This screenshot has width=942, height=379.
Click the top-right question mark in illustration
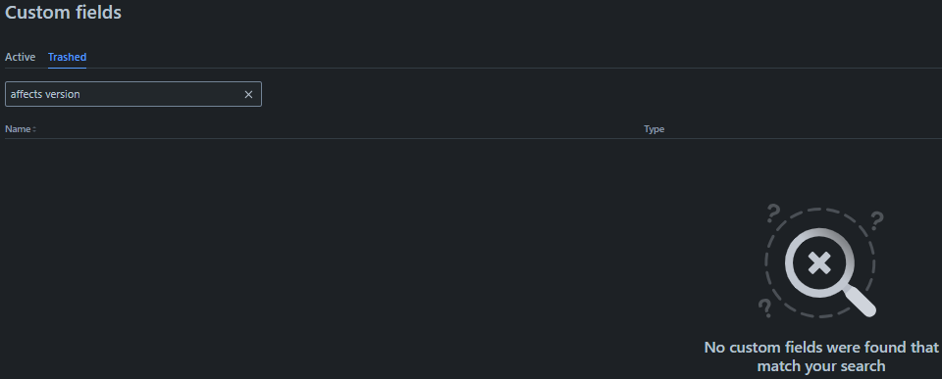pyautogui.click(x=877, y=220)
